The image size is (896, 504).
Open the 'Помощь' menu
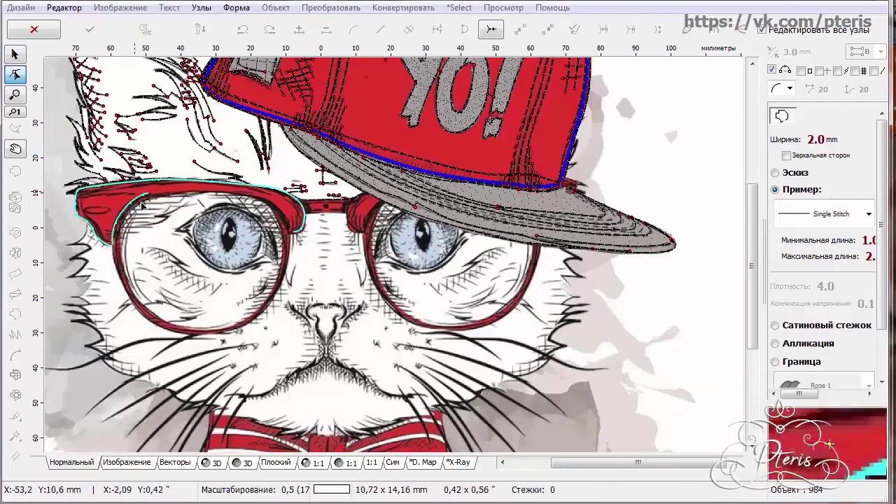[553, 8]
